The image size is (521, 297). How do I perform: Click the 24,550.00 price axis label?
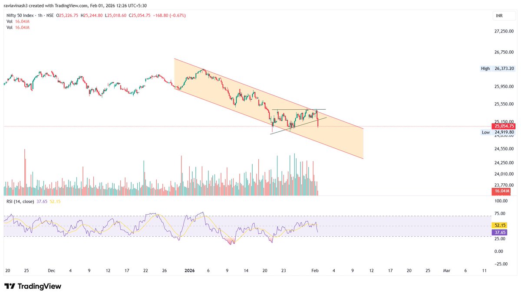pyautogui.click(x=504, y=149)
